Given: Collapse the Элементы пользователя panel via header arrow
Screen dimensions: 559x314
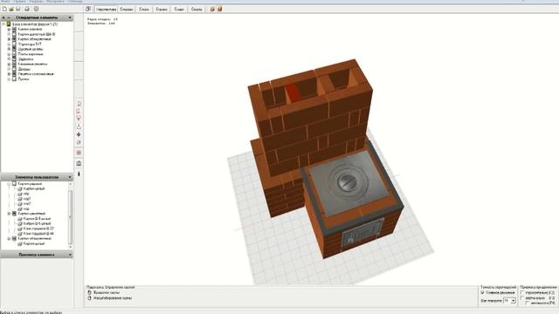Looking at the screenshot, I should (70, 177).
